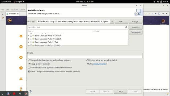The height and width of the screenshot is (96, 170).
Task: Open the Work with dropdown arrow
Action: click(112, 21)
